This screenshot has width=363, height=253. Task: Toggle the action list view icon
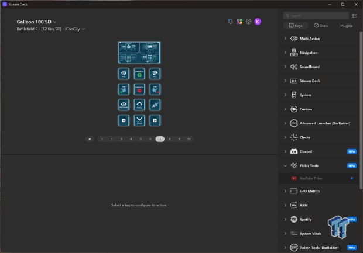(x=355, y=16)
